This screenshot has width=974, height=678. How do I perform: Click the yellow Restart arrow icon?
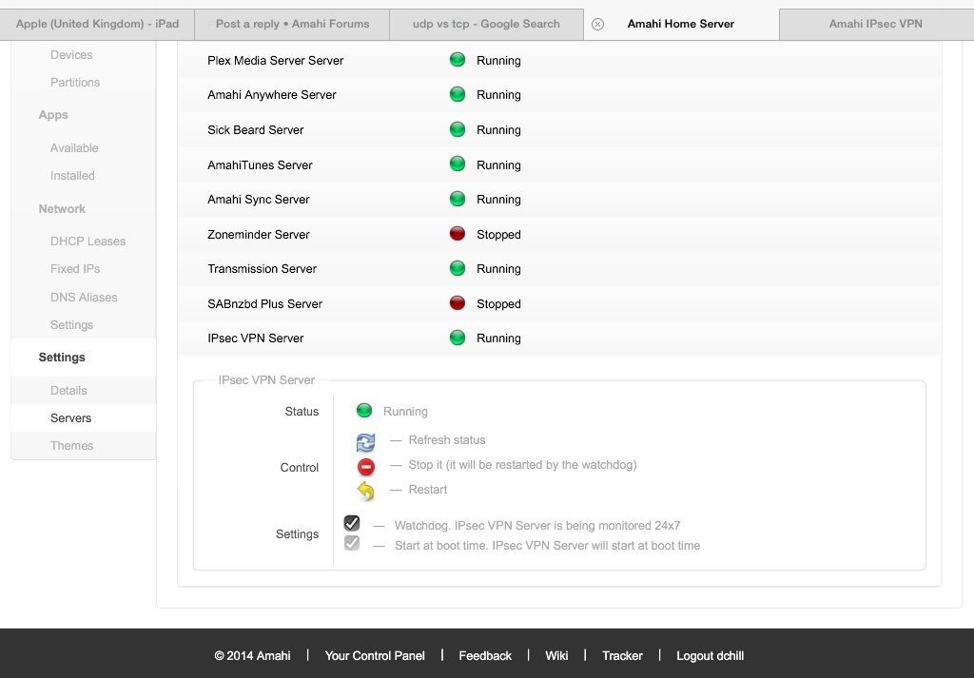click(365, 491)
